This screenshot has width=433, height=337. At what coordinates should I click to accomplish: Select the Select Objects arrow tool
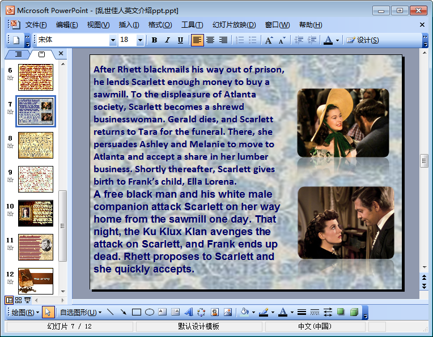point(48,312)
